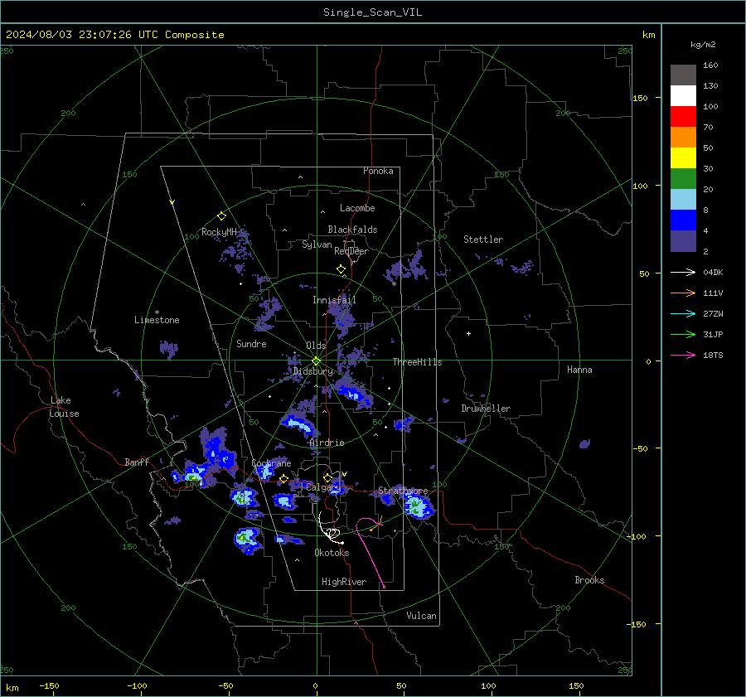This screenshot has width=746, height=697.
Task: Select the white 100-130 legend swatch
Action: click(683, 95)
